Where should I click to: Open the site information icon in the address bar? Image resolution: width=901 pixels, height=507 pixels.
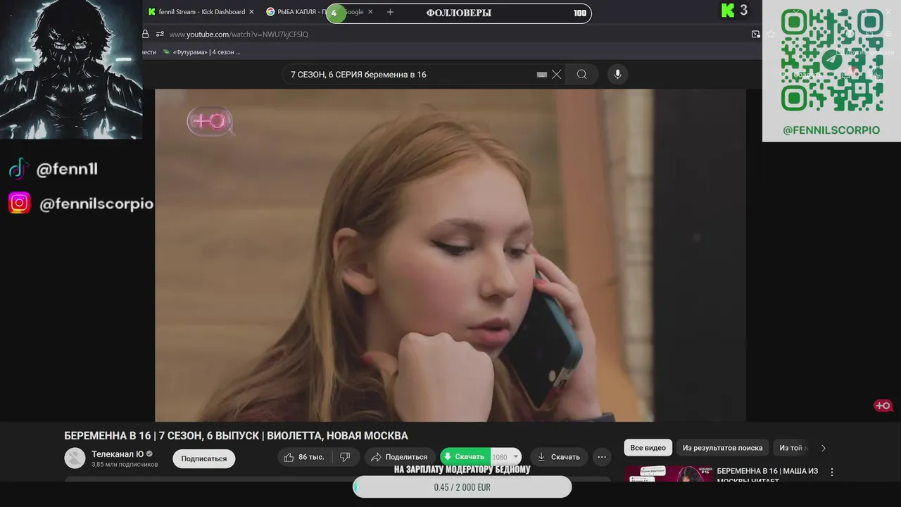[160, 34]
